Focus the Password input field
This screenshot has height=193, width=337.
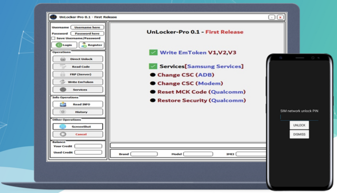[87, 34]
